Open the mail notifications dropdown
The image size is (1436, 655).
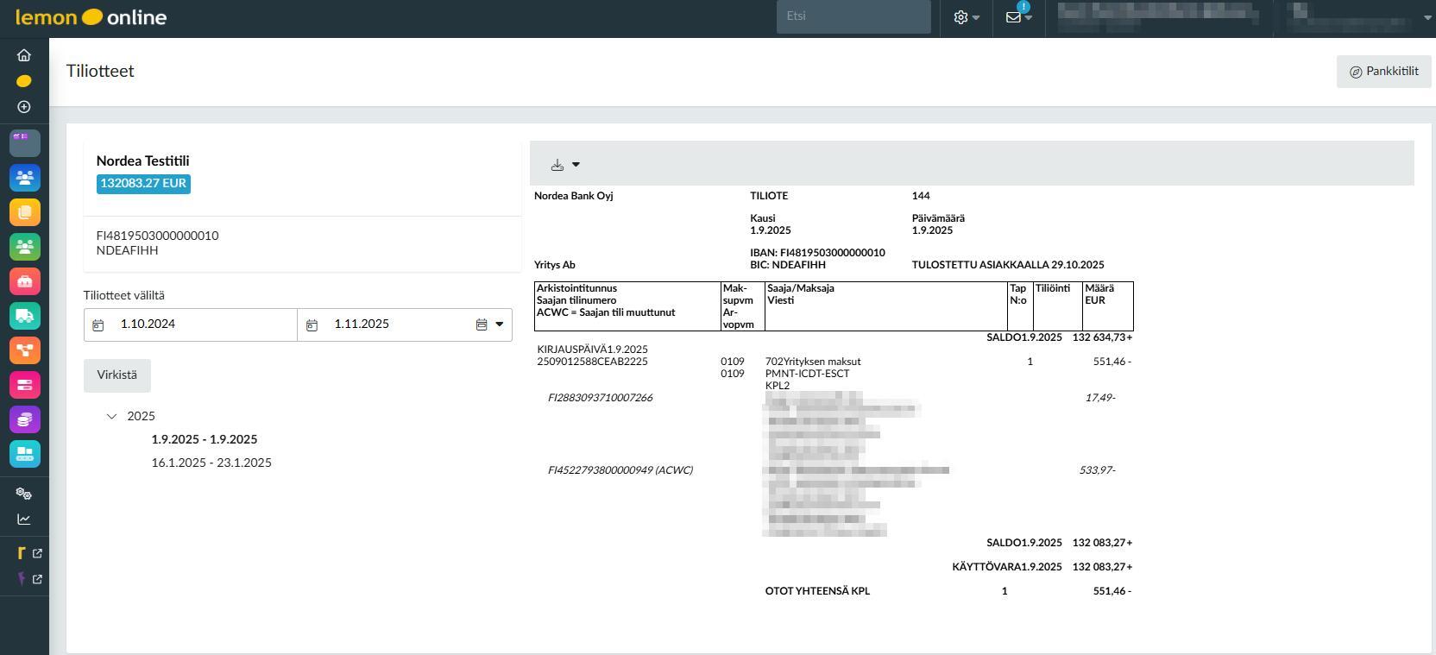[x=1018, y=17]
